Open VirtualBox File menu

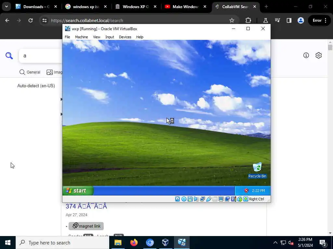[67, 37]
